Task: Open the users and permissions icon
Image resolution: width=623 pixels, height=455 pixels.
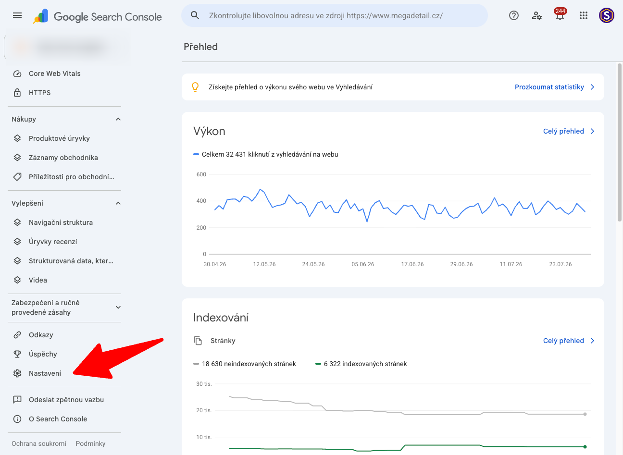Action: pos(537,15)
